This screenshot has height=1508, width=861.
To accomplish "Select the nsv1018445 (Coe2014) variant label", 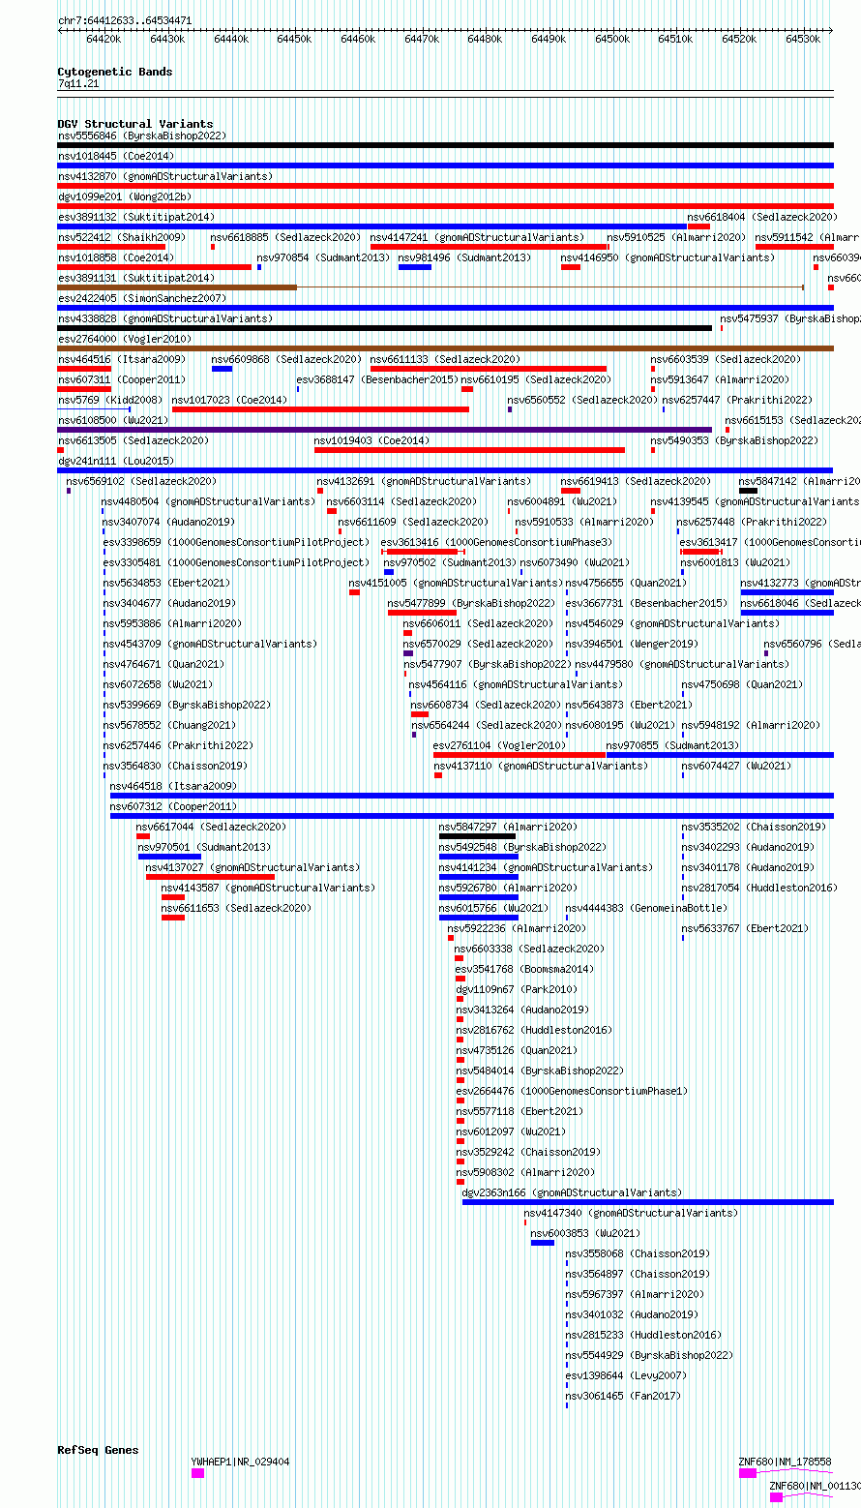I will click(116, 156).
